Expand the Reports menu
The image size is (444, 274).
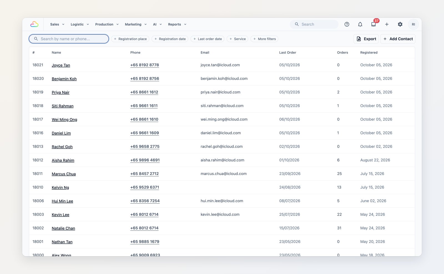[x=177, y=24]
